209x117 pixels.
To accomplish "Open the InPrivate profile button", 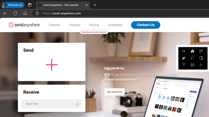I will 13,5.
